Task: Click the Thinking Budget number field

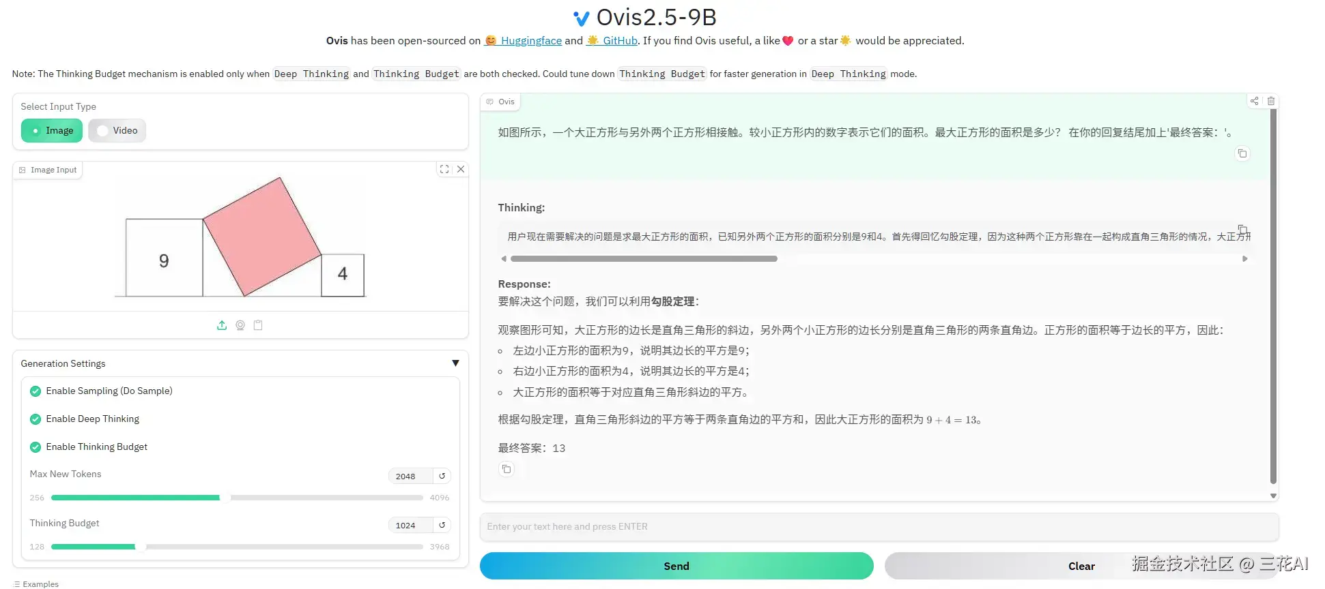Action: point(411,525)
